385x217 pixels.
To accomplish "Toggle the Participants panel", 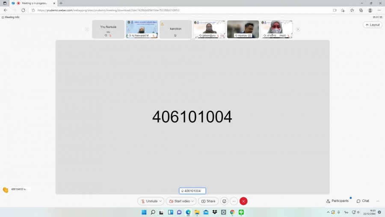I will point(338,201).
